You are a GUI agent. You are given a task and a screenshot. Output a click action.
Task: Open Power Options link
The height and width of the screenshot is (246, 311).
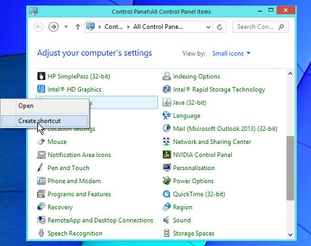point(193,181)
